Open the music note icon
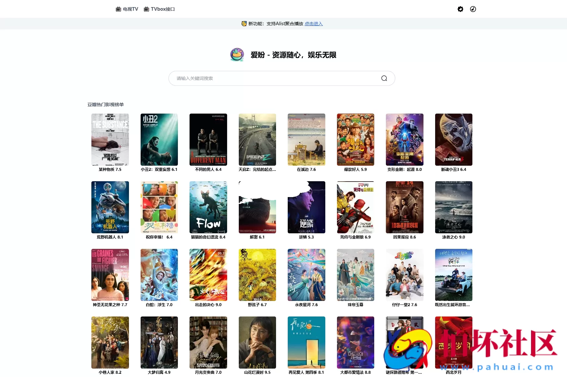This screenshot has height=377, width=567. (x=473, y=9)
